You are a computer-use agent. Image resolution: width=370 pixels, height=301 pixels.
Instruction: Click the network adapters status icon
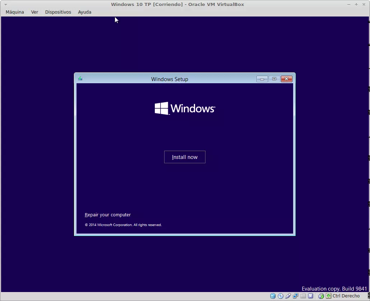(x=296, y=296)
